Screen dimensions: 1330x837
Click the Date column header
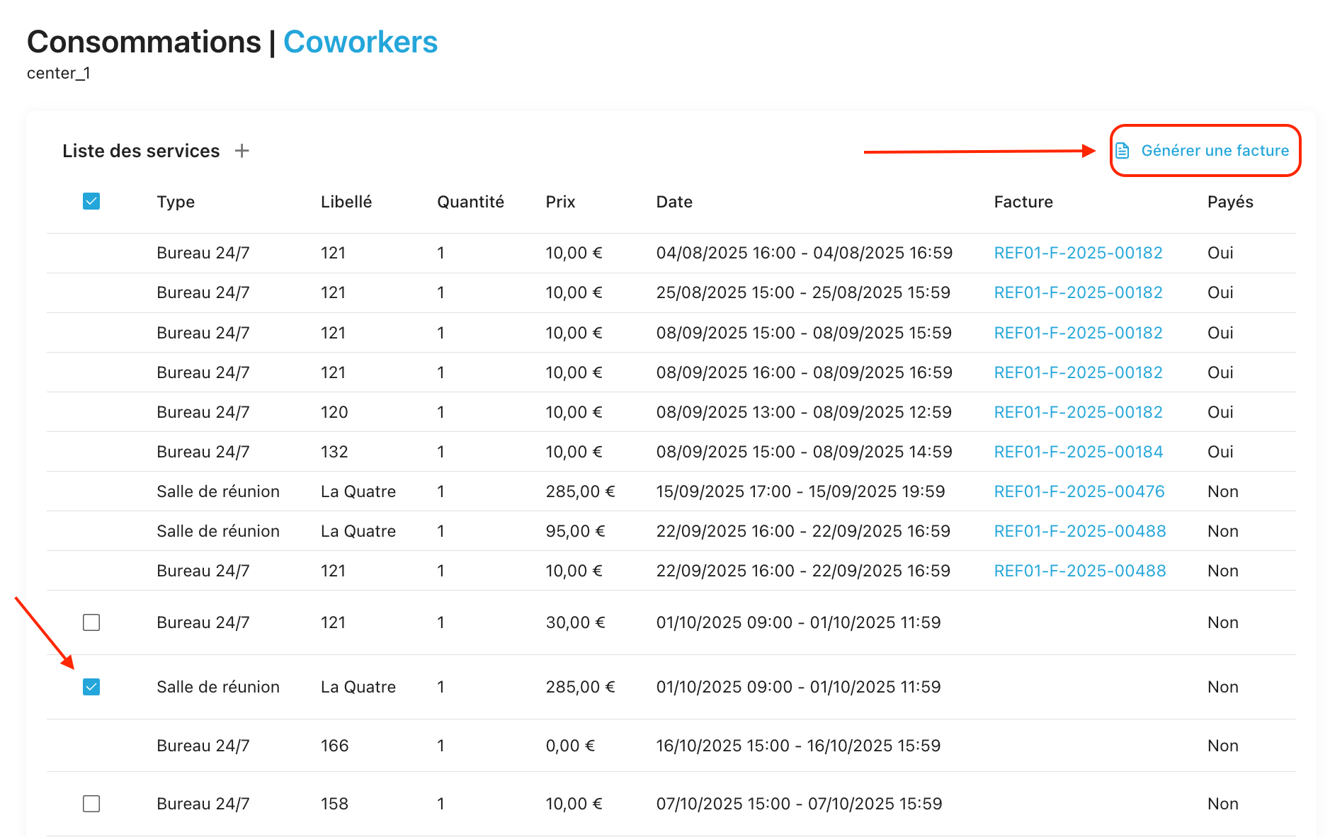674,202
